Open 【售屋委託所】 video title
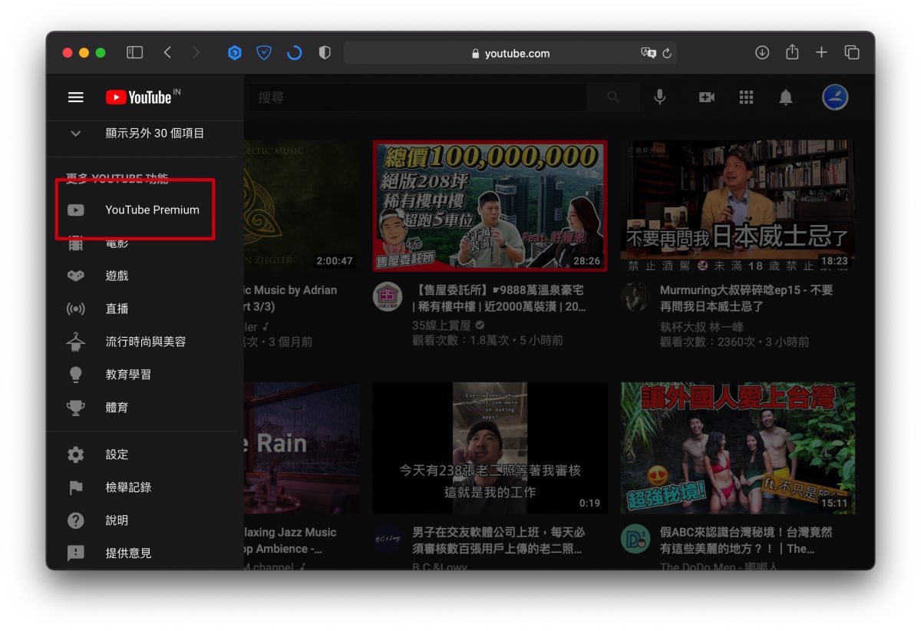The image size is (921, 631). pyautogui.click(x=499, y=298)
